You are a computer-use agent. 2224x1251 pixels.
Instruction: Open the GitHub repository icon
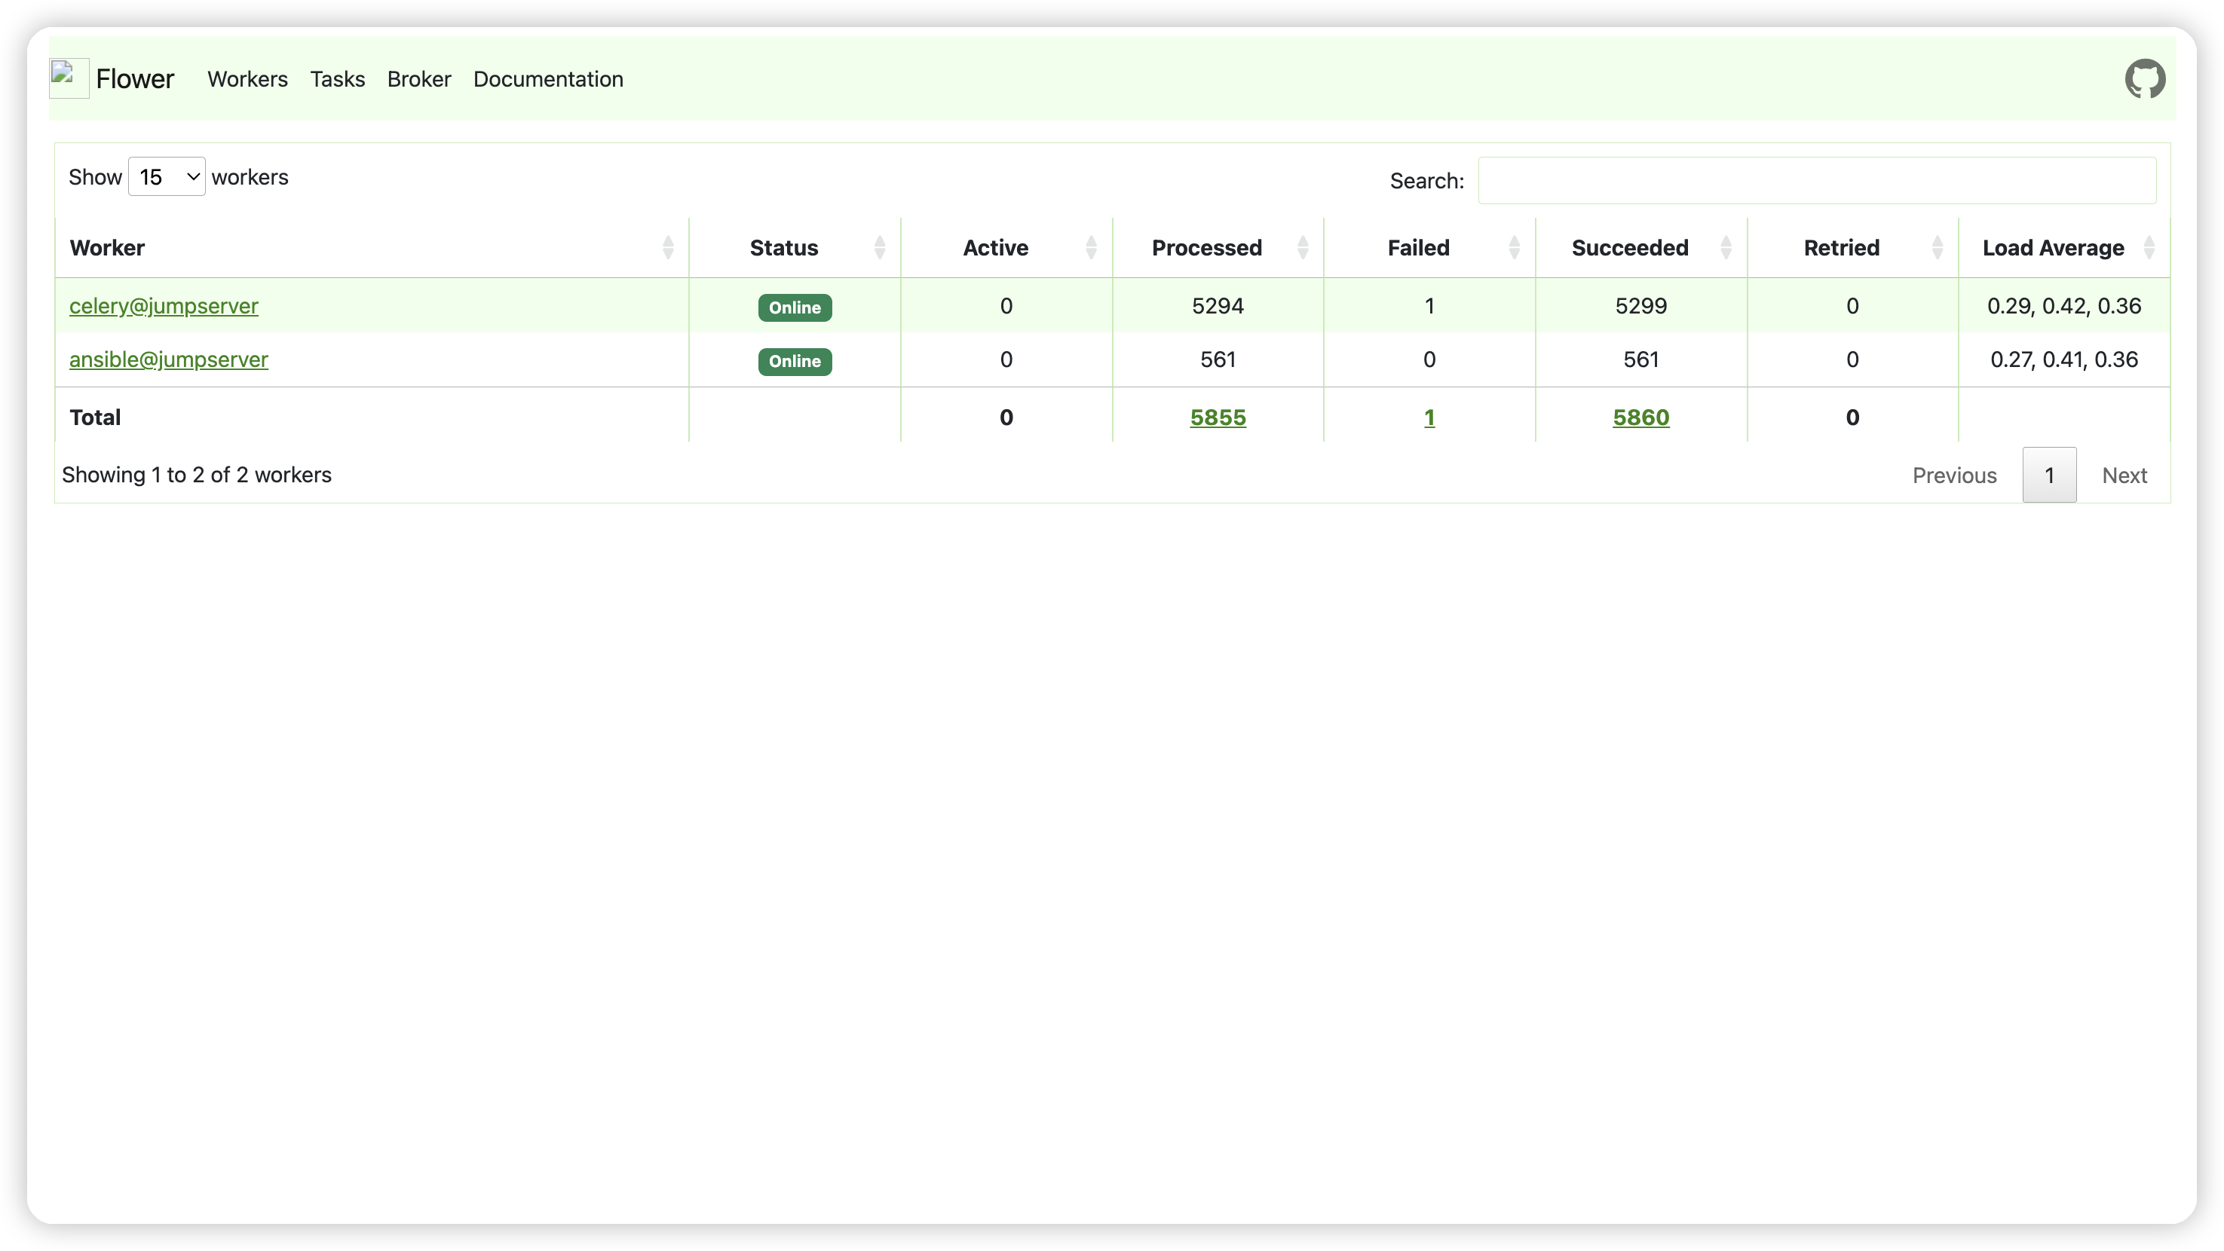pos(2145,78)
